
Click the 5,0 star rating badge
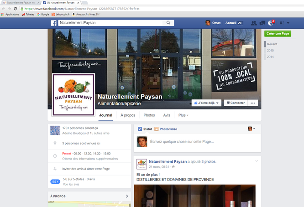55,181
